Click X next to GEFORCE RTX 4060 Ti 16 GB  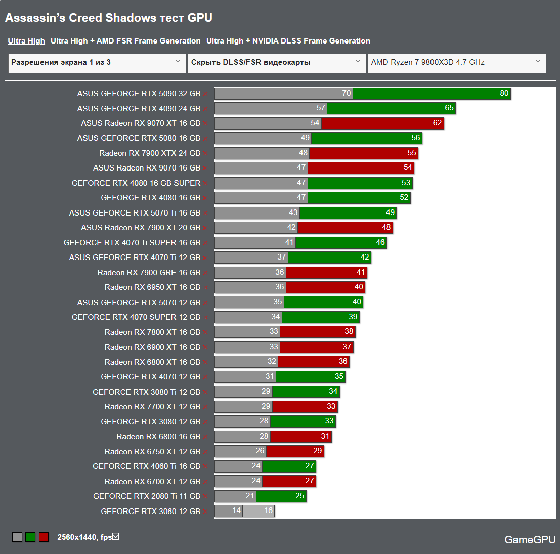pos(205,466)
